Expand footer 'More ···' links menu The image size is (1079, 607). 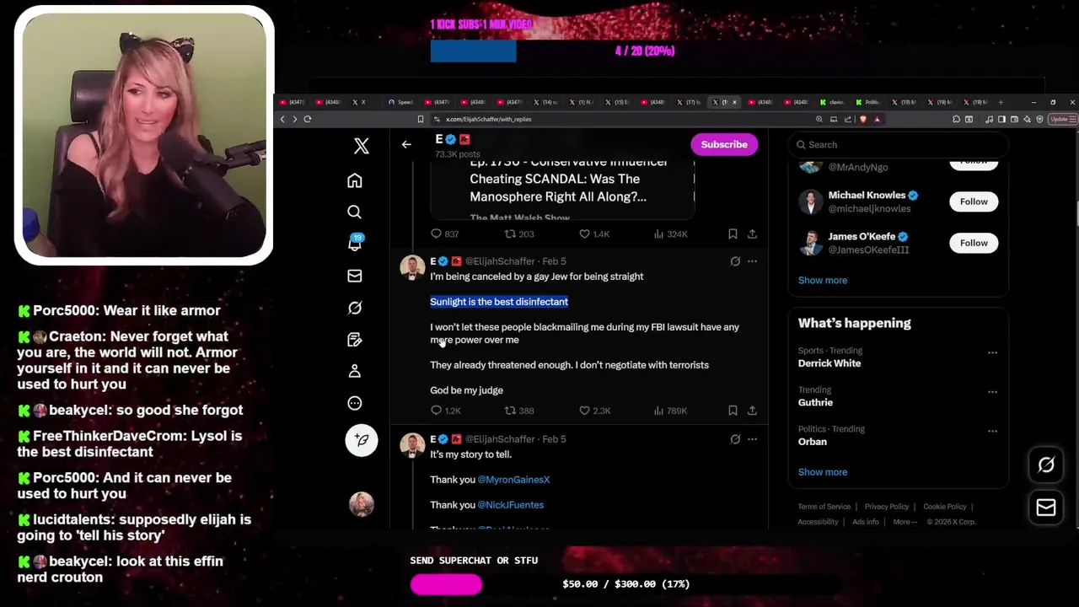[x=905, y=522]
